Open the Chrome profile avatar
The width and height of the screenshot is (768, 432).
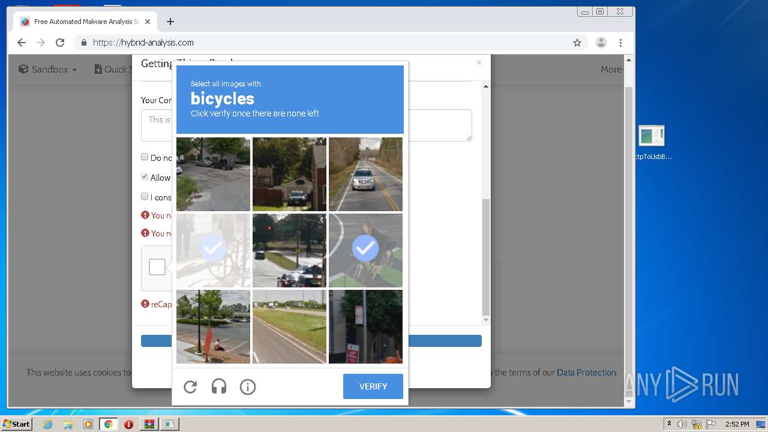pyautogui.click(x=601, y=43)
